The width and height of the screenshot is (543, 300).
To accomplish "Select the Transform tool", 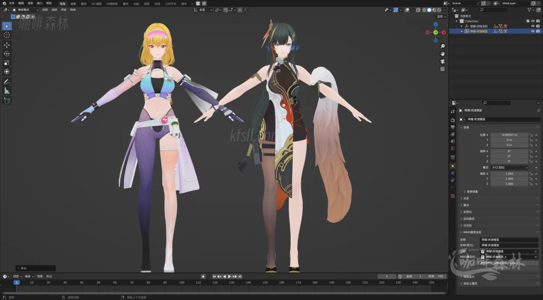I will click(7, 72).
